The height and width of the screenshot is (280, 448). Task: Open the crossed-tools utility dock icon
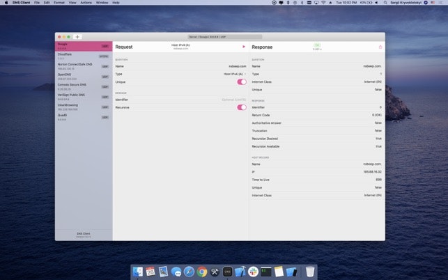pos(215,272)
